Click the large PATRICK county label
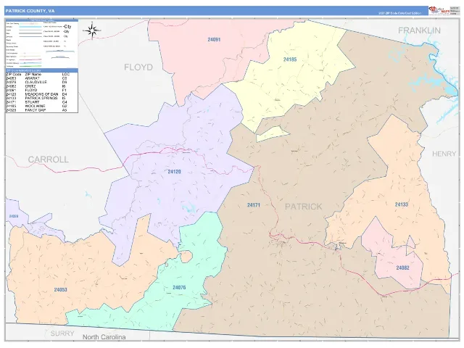Image resolution: width=464 pixels, height=348 pixels. coord(303,207)
